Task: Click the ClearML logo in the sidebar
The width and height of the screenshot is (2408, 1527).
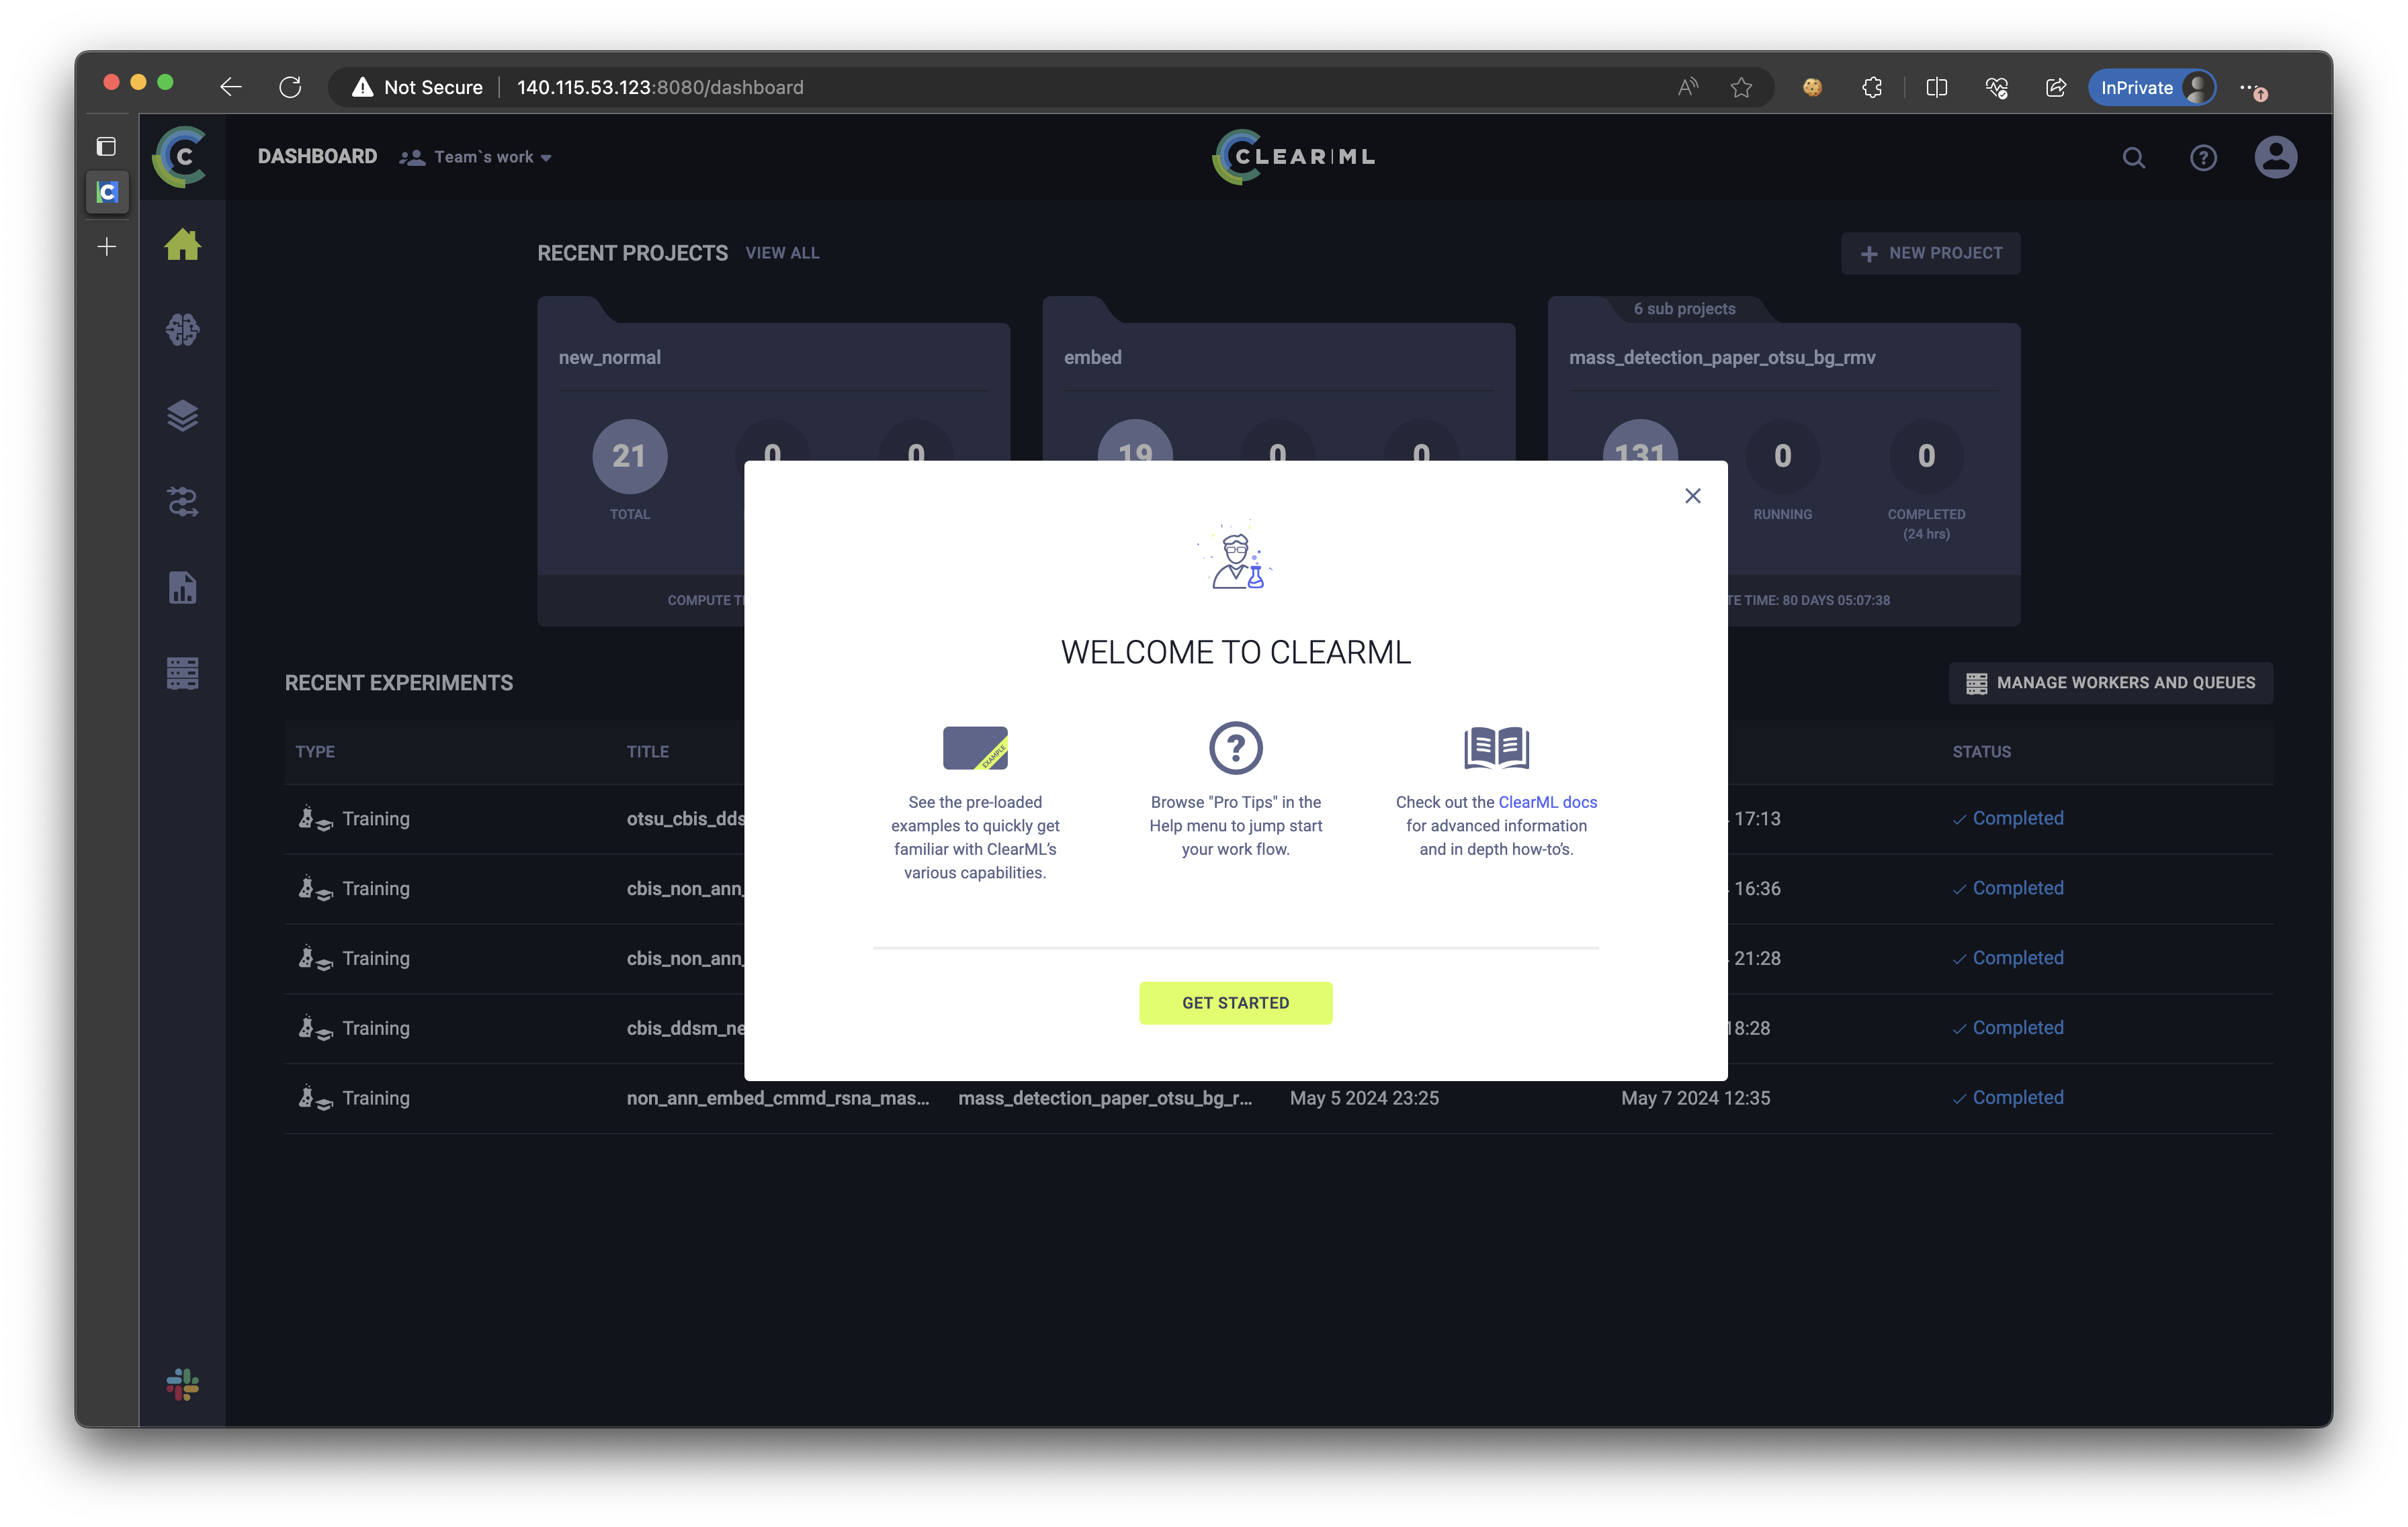Action: pyautogui.click(x=181, y=157)
